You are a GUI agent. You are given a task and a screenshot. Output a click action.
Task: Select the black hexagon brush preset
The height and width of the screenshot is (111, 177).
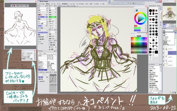(150, 49)
